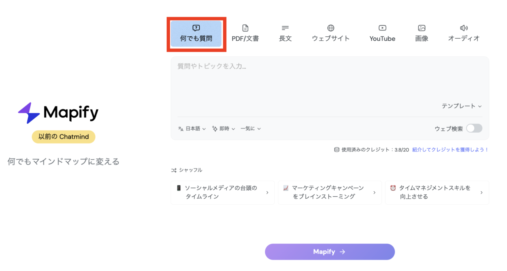This screenshot has width=507, height=271.
Task: Click the PDF/文書 document icon
Action: tap(245, 28)
